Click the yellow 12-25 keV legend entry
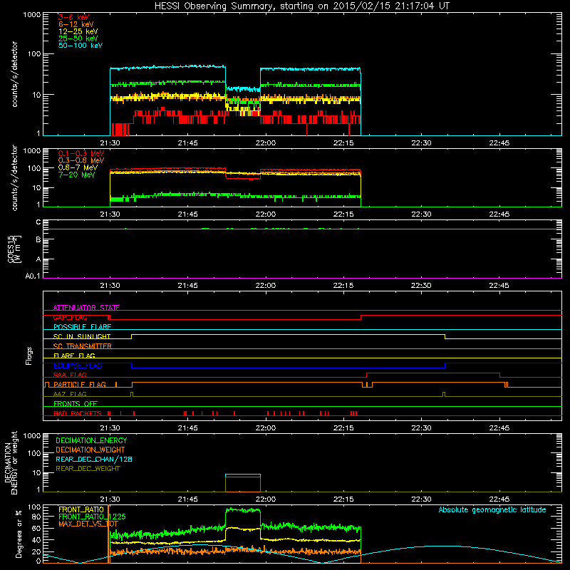The width and height of the screenshot is (570, 570). 78,31
